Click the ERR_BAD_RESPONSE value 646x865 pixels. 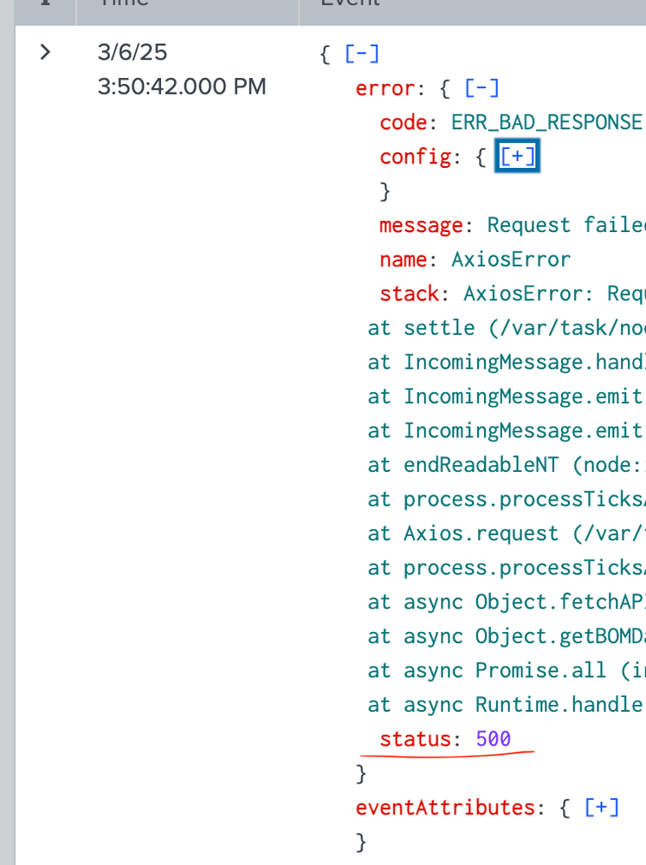pos(546,122)
